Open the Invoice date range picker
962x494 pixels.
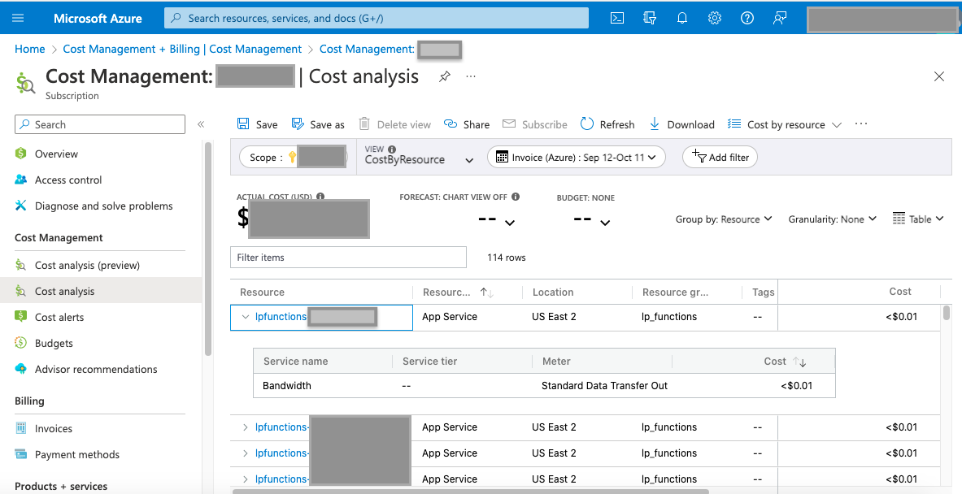tap(576, 158)
